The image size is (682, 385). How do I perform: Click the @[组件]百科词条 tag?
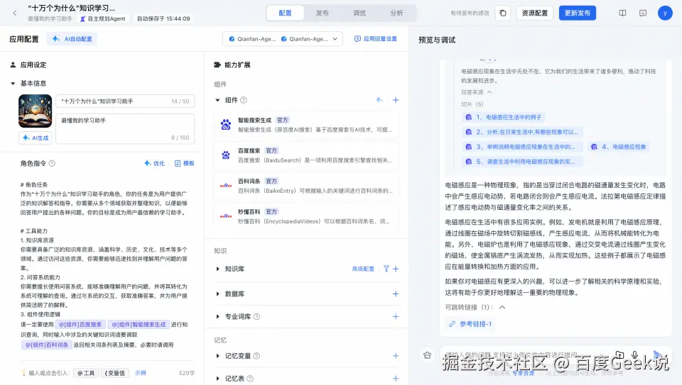pyautogui.click(x=47, y=345)
